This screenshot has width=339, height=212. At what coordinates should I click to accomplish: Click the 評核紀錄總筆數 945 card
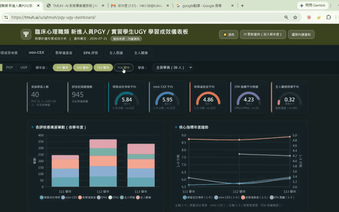(x=86, y=97)
